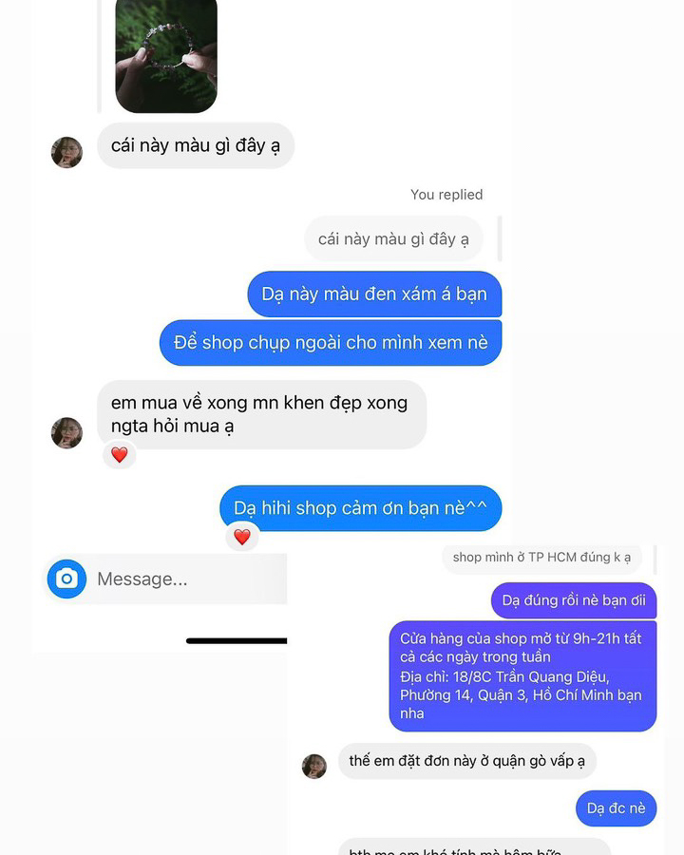Select 'Để shop chụp ngoài cho mình xem nè' bubble
The height and width of the screenshot is (855, 684).
[x=331, y=342]
